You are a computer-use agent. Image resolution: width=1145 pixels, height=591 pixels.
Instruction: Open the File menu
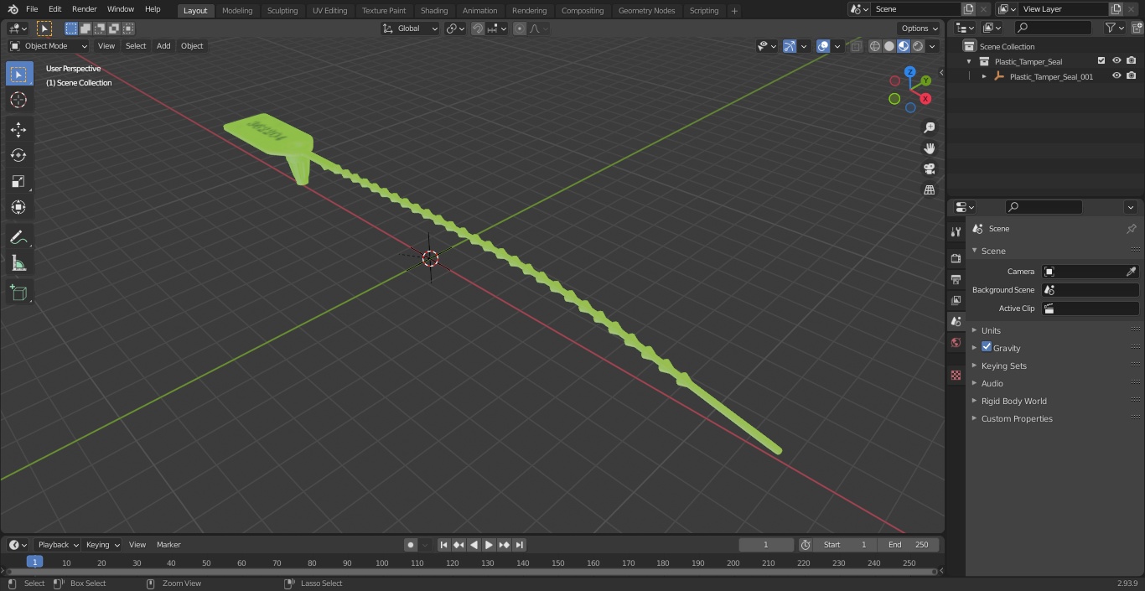pyautogui.click(x=32, y=9)
